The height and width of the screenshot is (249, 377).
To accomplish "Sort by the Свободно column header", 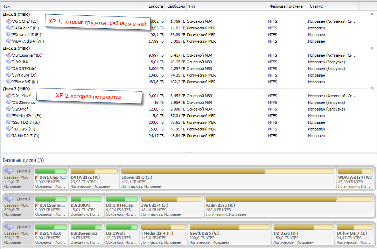I will coord(176,6).
